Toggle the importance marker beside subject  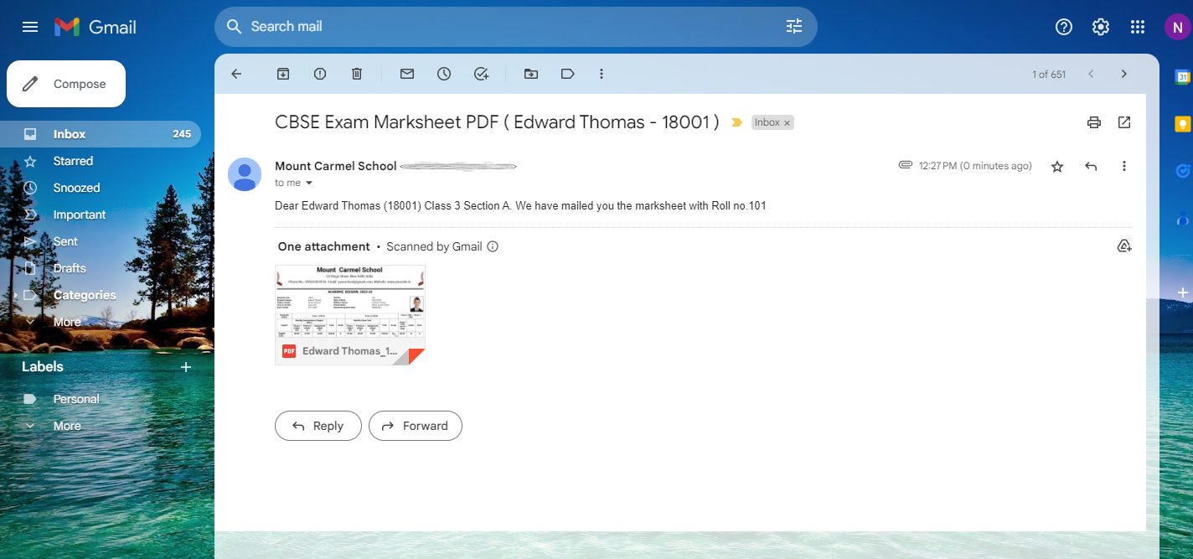[x=736, y=122]
